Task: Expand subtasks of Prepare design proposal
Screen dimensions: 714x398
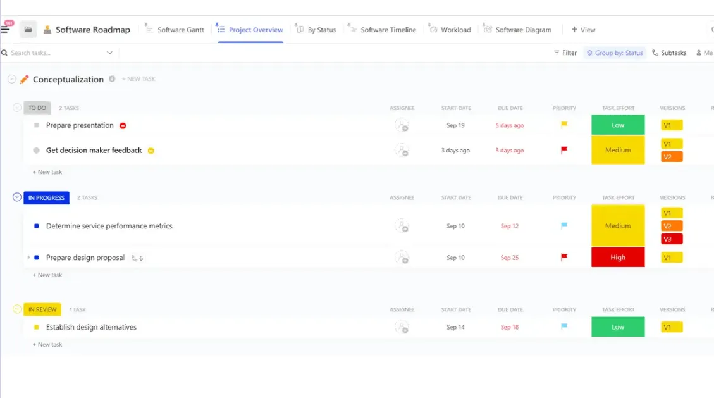Action: click(x=28, y=258)
